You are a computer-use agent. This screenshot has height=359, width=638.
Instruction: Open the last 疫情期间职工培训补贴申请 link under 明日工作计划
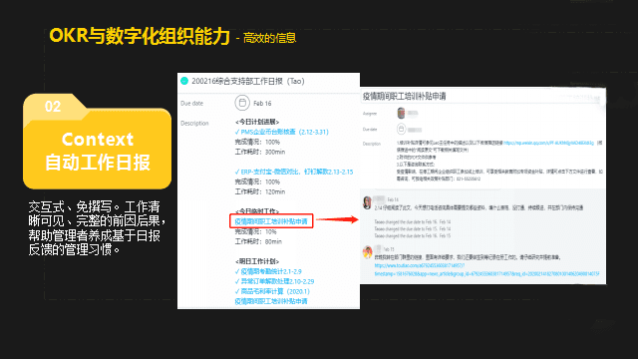271,301
